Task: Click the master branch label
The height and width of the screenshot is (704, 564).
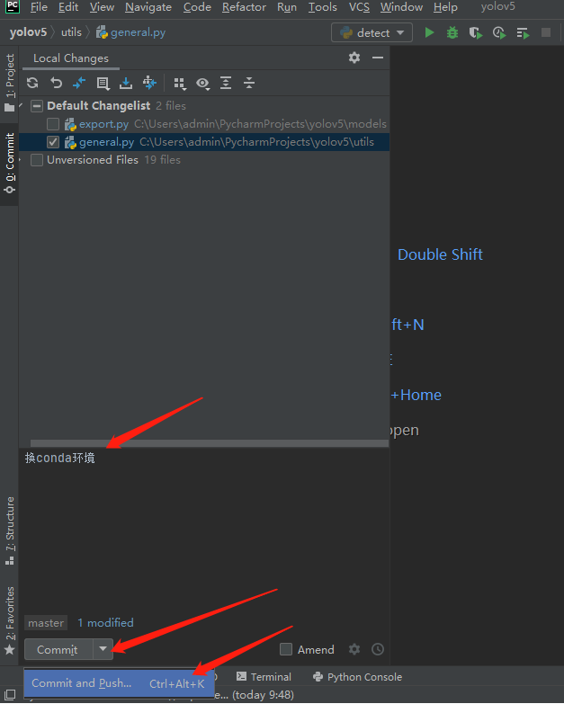Action: tap(46, 623)
